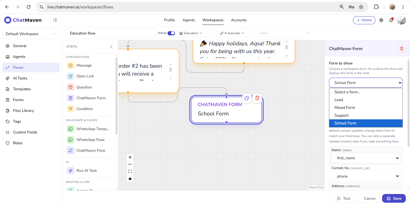Reload the browser page
Viewport: 410px width, 206px height.
pyautogui.click(x=29, y=7)
